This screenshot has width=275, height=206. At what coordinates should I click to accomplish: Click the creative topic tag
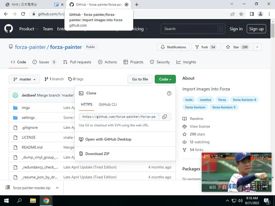(205, 100)
